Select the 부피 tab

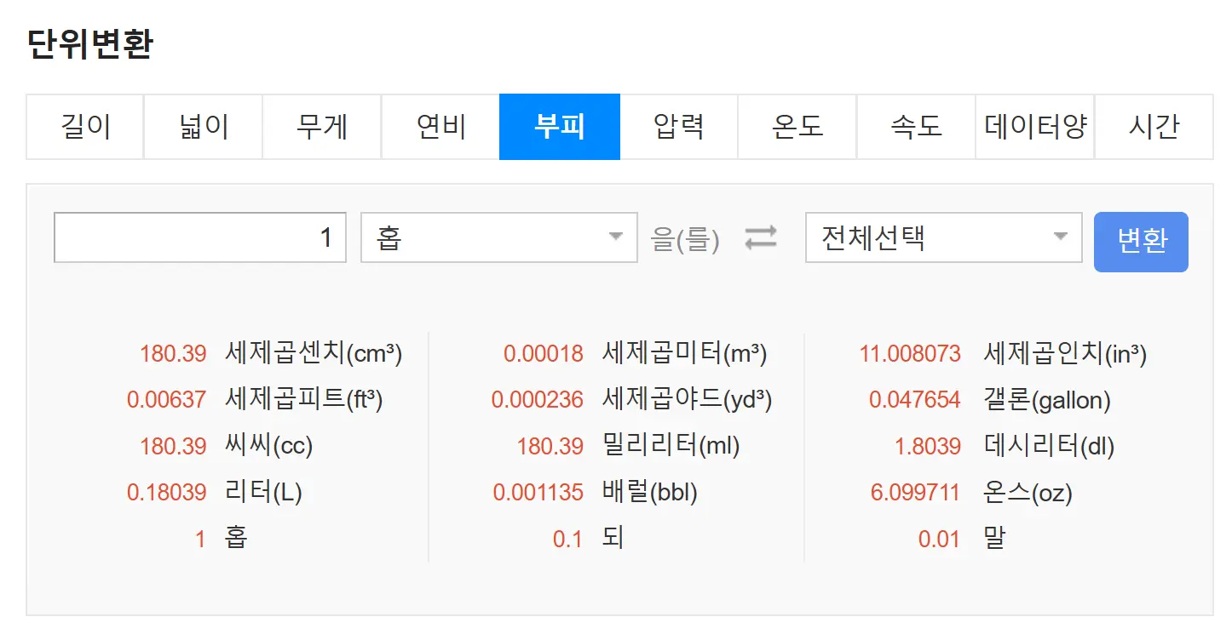560,126
